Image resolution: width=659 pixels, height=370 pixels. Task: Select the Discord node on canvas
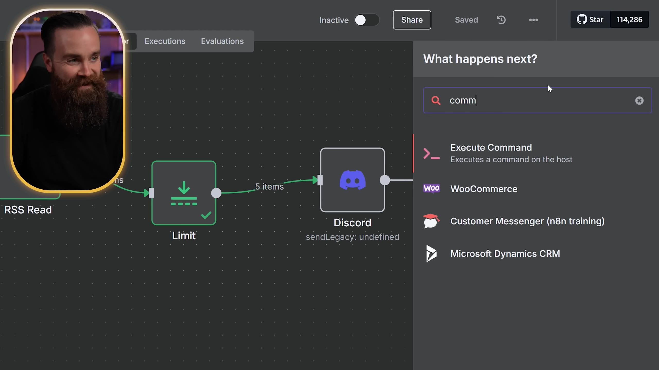pyautogui.click(x=352, y=180)
